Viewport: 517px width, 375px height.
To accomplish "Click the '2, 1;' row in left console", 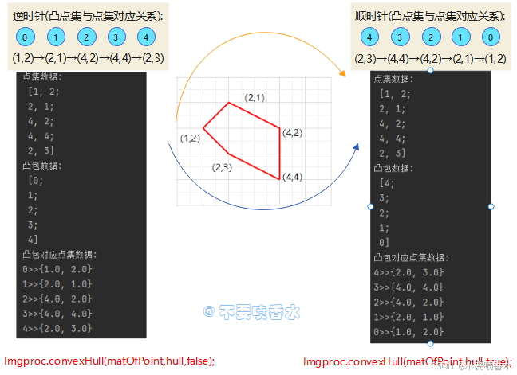I will (x=41, y=107).
